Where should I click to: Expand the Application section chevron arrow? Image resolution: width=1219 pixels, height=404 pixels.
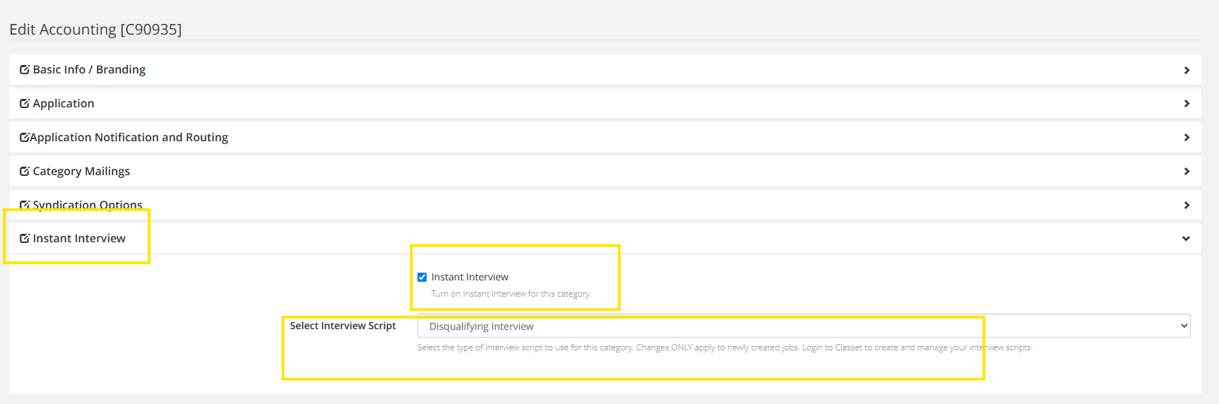pos(1186,104)
